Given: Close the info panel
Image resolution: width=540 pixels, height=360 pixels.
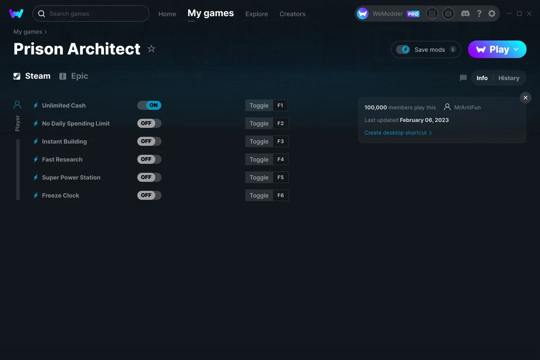Looking at the screenshot, I should 525,98.
